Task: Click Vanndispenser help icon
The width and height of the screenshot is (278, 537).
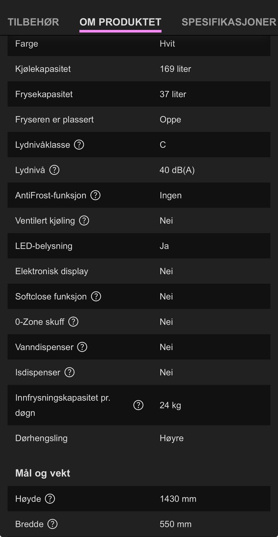Action: click(x=82, y=347)
